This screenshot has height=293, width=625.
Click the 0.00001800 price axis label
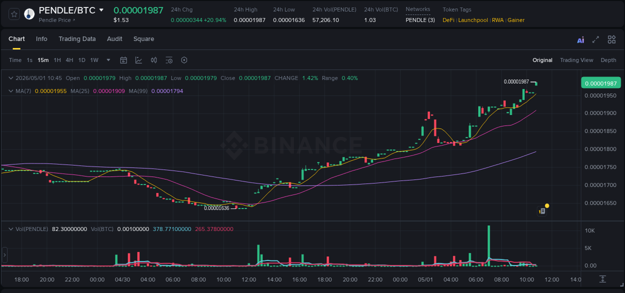pos(600,149)
